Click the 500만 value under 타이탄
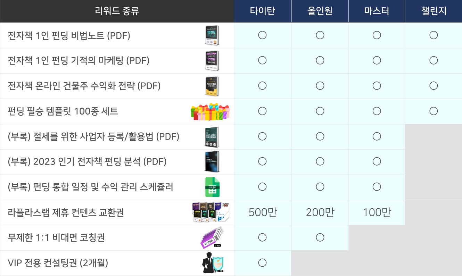 pyautogui.click(x=263, y=212)
